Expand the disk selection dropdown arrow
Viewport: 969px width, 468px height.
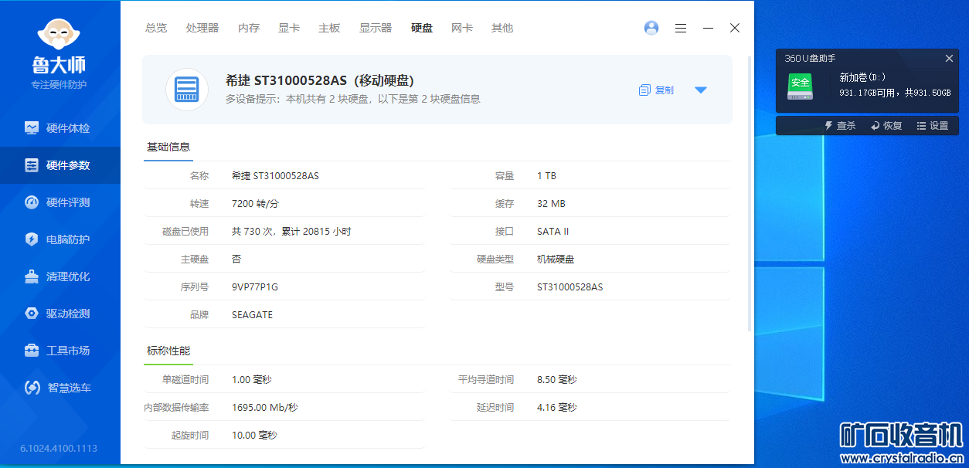coord(701,90)
